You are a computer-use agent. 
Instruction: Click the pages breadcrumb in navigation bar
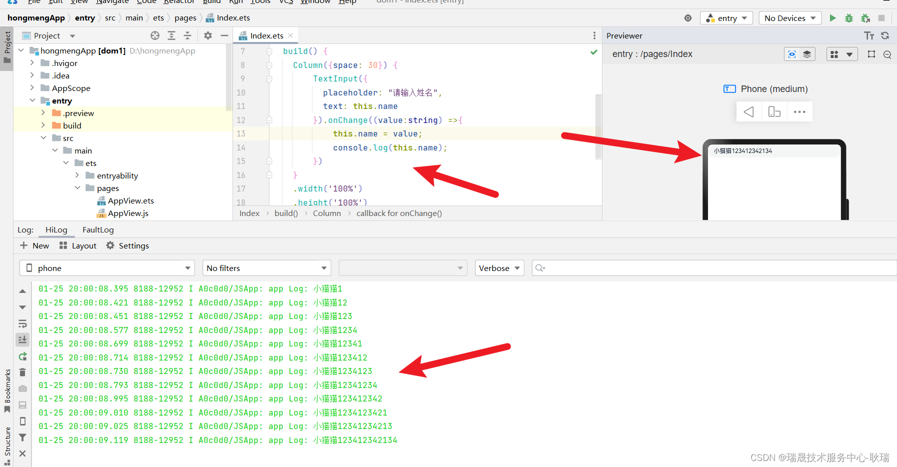coord(185,18)
